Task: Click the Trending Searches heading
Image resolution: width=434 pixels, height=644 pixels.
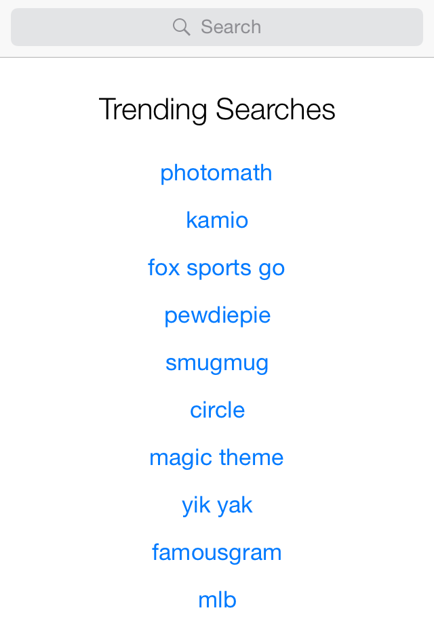Action: tap(217, 110)
